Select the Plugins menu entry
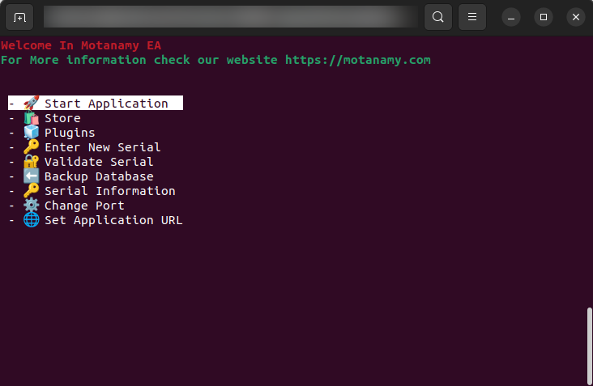The image size is (593, 386). (x=70, y=133)
